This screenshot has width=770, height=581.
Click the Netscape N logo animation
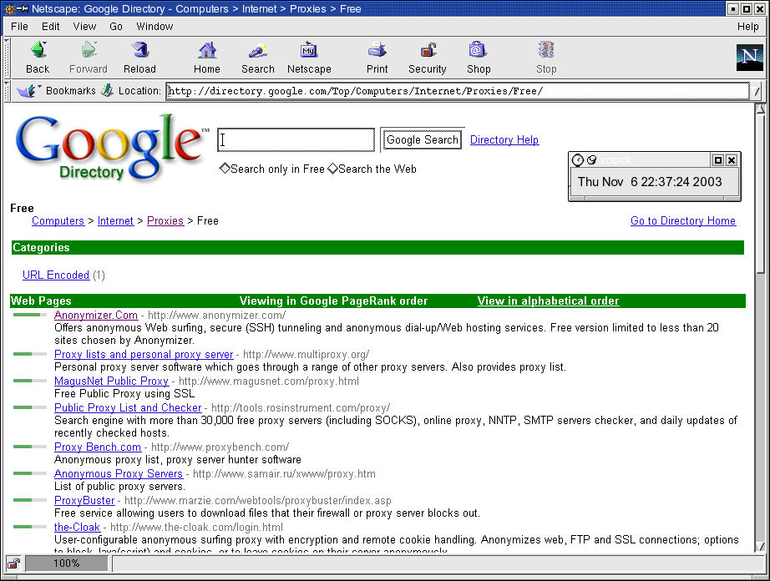click(749, 58)
